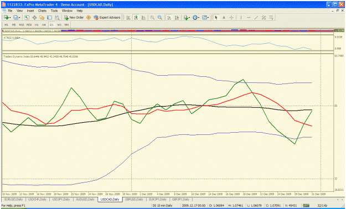Open the View menu

pos(19,11)
